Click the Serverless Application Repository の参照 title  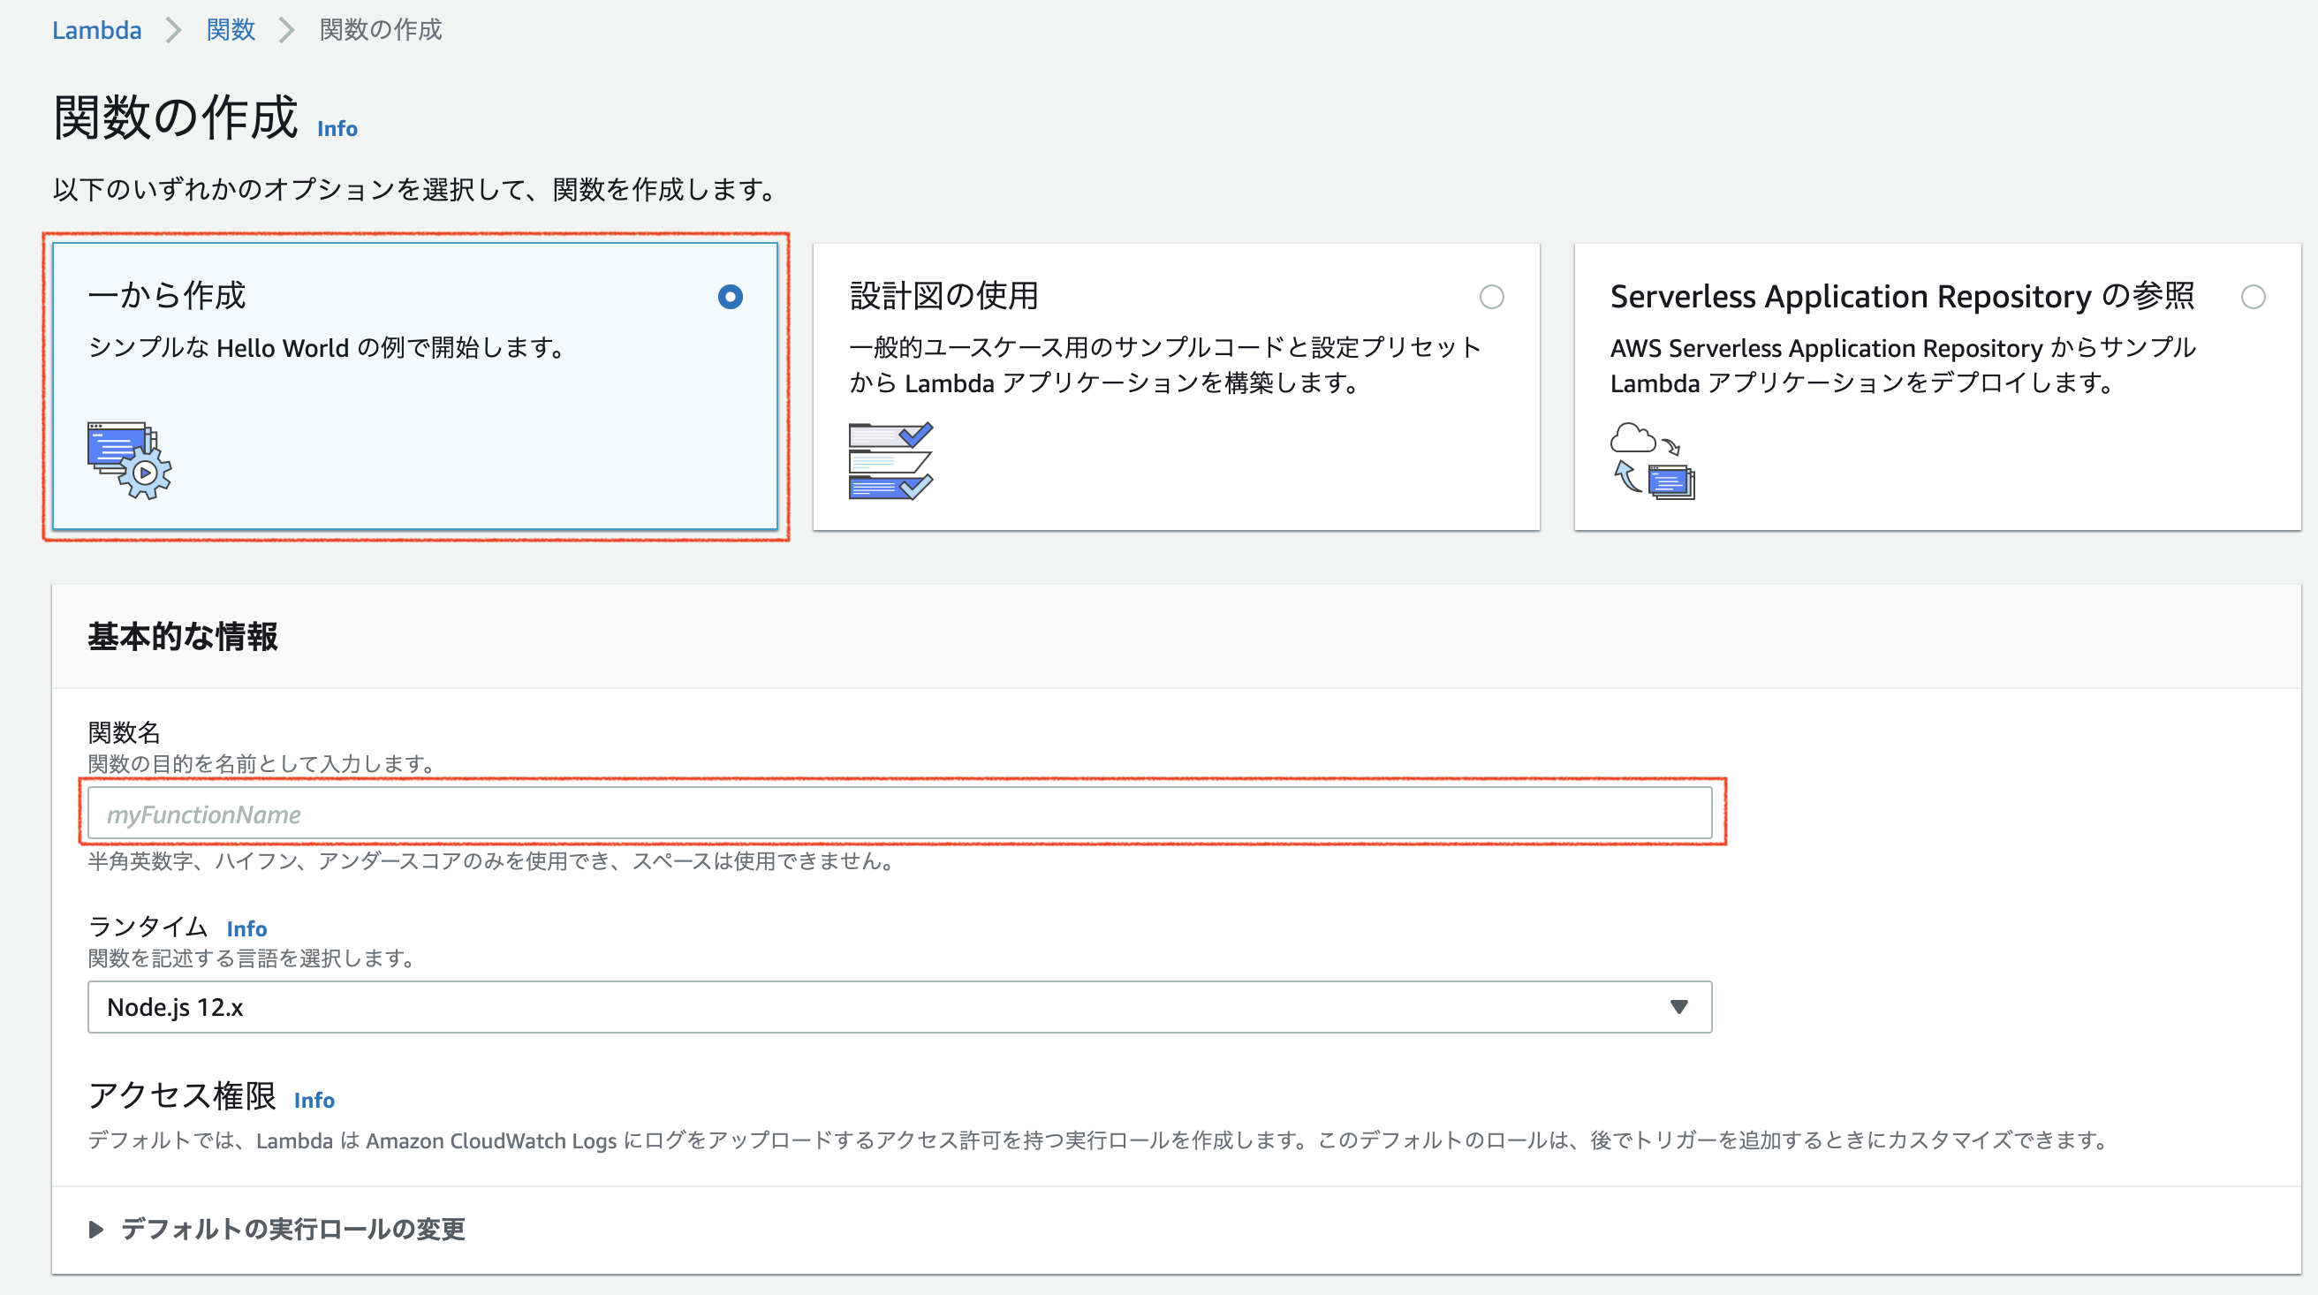pos(1902,295)
